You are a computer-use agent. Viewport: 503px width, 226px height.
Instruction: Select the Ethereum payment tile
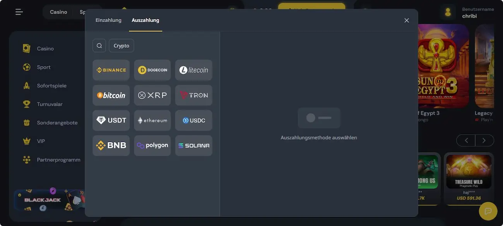152,120
